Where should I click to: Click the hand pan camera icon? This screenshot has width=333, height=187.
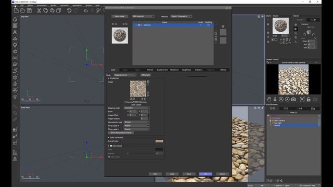(269, 99)
